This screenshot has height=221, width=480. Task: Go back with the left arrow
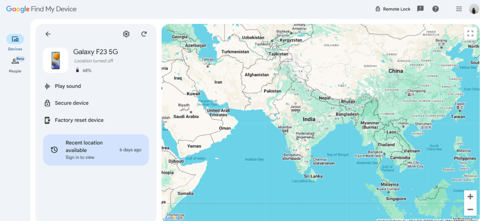[x=48, y=34]
